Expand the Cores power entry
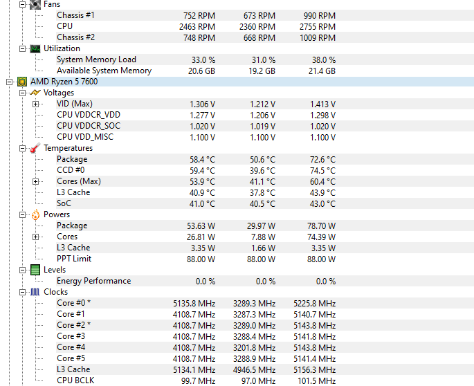The height and width of the screenshot is (386, 474). 35,237
